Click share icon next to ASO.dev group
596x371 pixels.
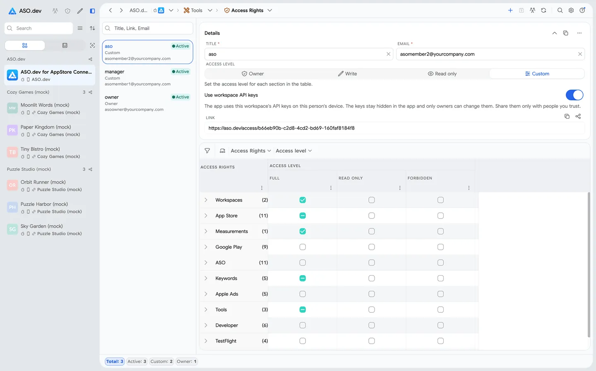[90, 59]
